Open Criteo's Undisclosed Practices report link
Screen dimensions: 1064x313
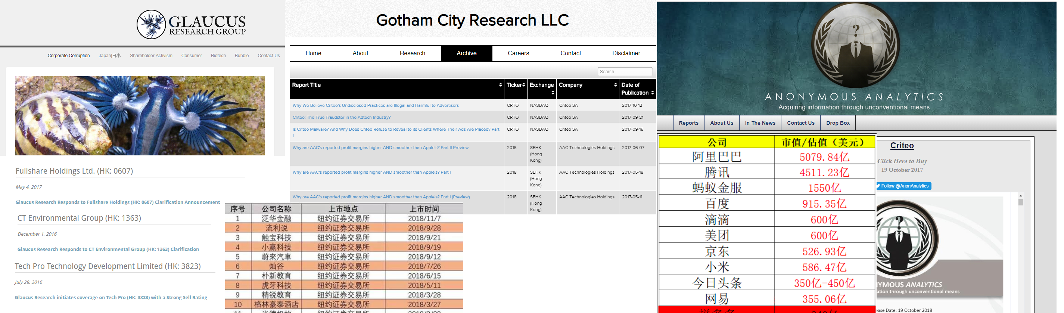coord(376,105)
